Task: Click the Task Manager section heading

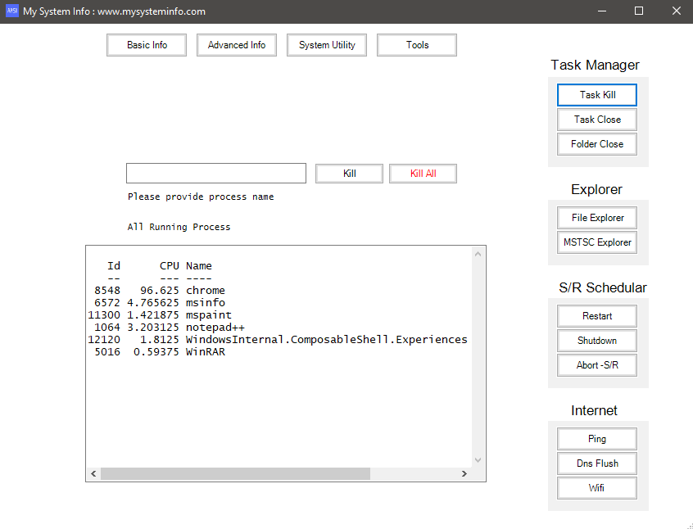Action: (595, 65)
